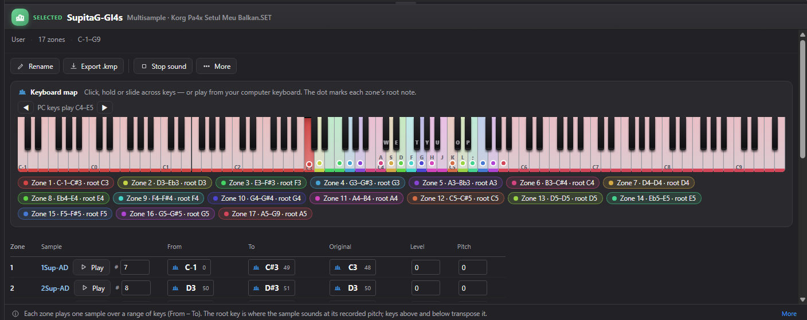Click scrollbar down arrow

[x=802, y=299]
